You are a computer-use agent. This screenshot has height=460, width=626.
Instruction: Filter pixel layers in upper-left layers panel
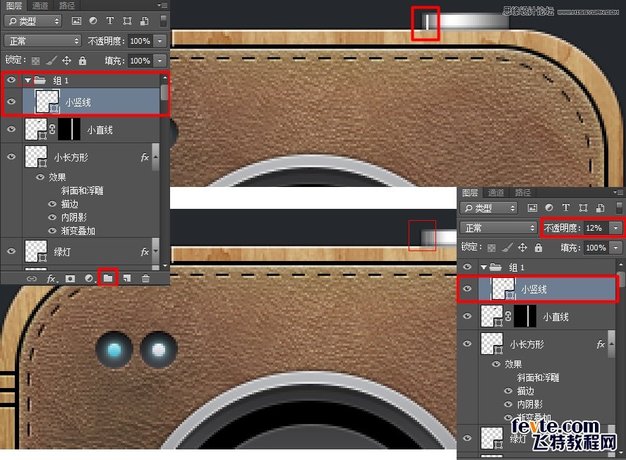[x=76, y=20]
